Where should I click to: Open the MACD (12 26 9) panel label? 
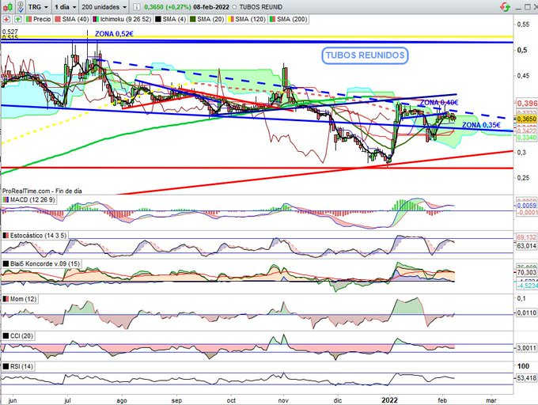click(28, 199)
